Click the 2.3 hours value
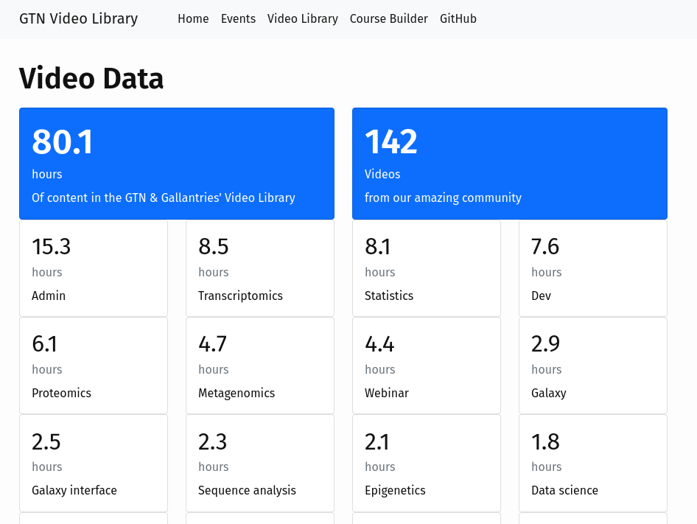Viewport: 697px width, 524px height. point(212,441)
